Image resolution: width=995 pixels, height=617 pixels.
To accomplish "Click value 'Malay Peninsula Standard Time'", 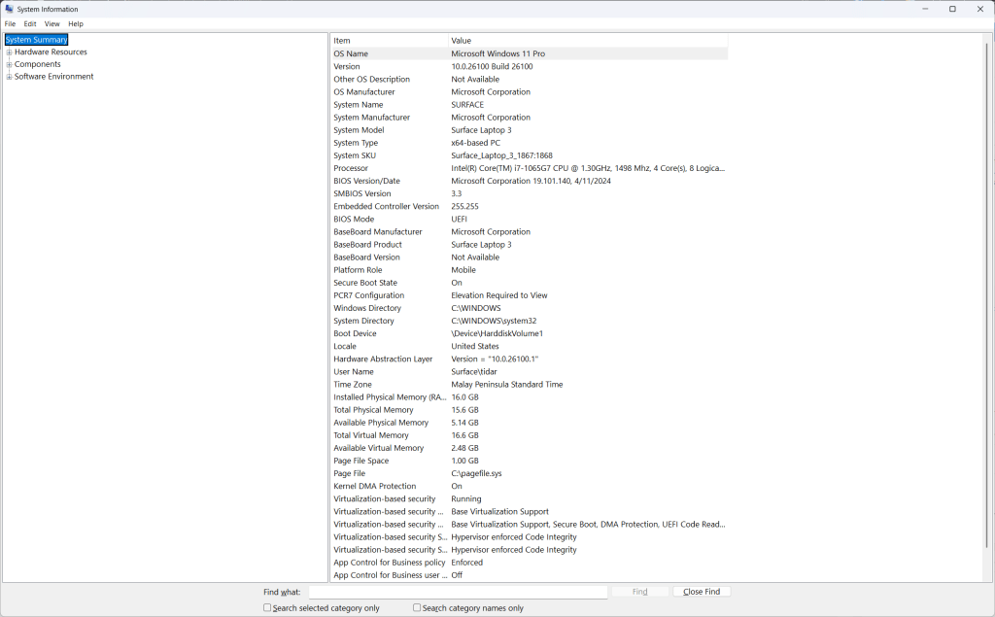I will point(506,384).
